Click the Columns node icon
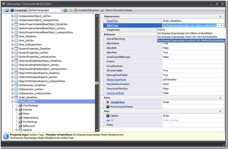Image resolution: width=228 pixels, height=149 pixels. pos(21,109)
